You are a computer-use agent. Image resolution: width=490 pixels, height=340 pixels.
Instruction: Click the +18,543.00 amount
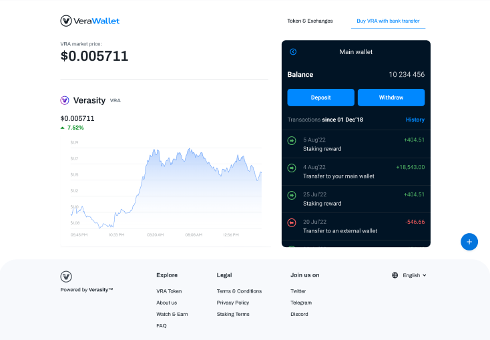(411, 167)
